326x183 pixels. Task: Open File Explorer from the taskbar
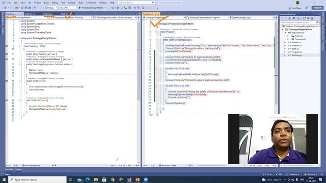pos(96,179)
